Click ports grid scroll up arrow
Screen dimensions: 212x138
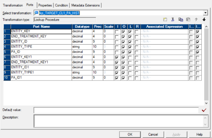[x=206, y=27]
